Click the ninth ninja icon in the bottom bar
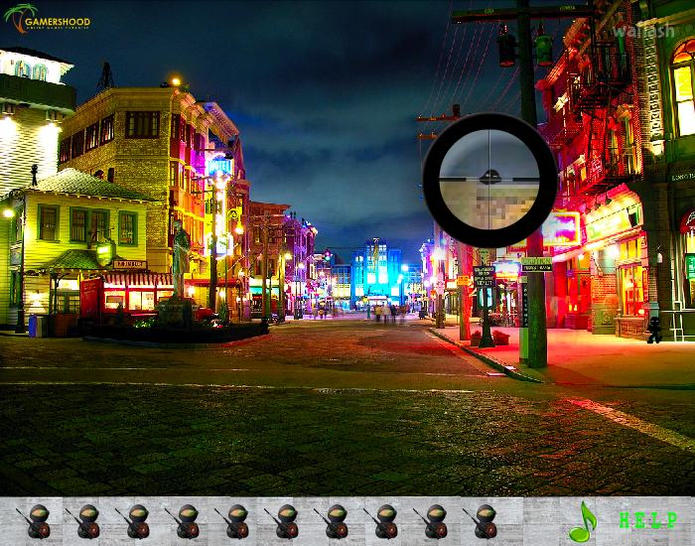Screen dimensions: 695x546 (431, 521)
